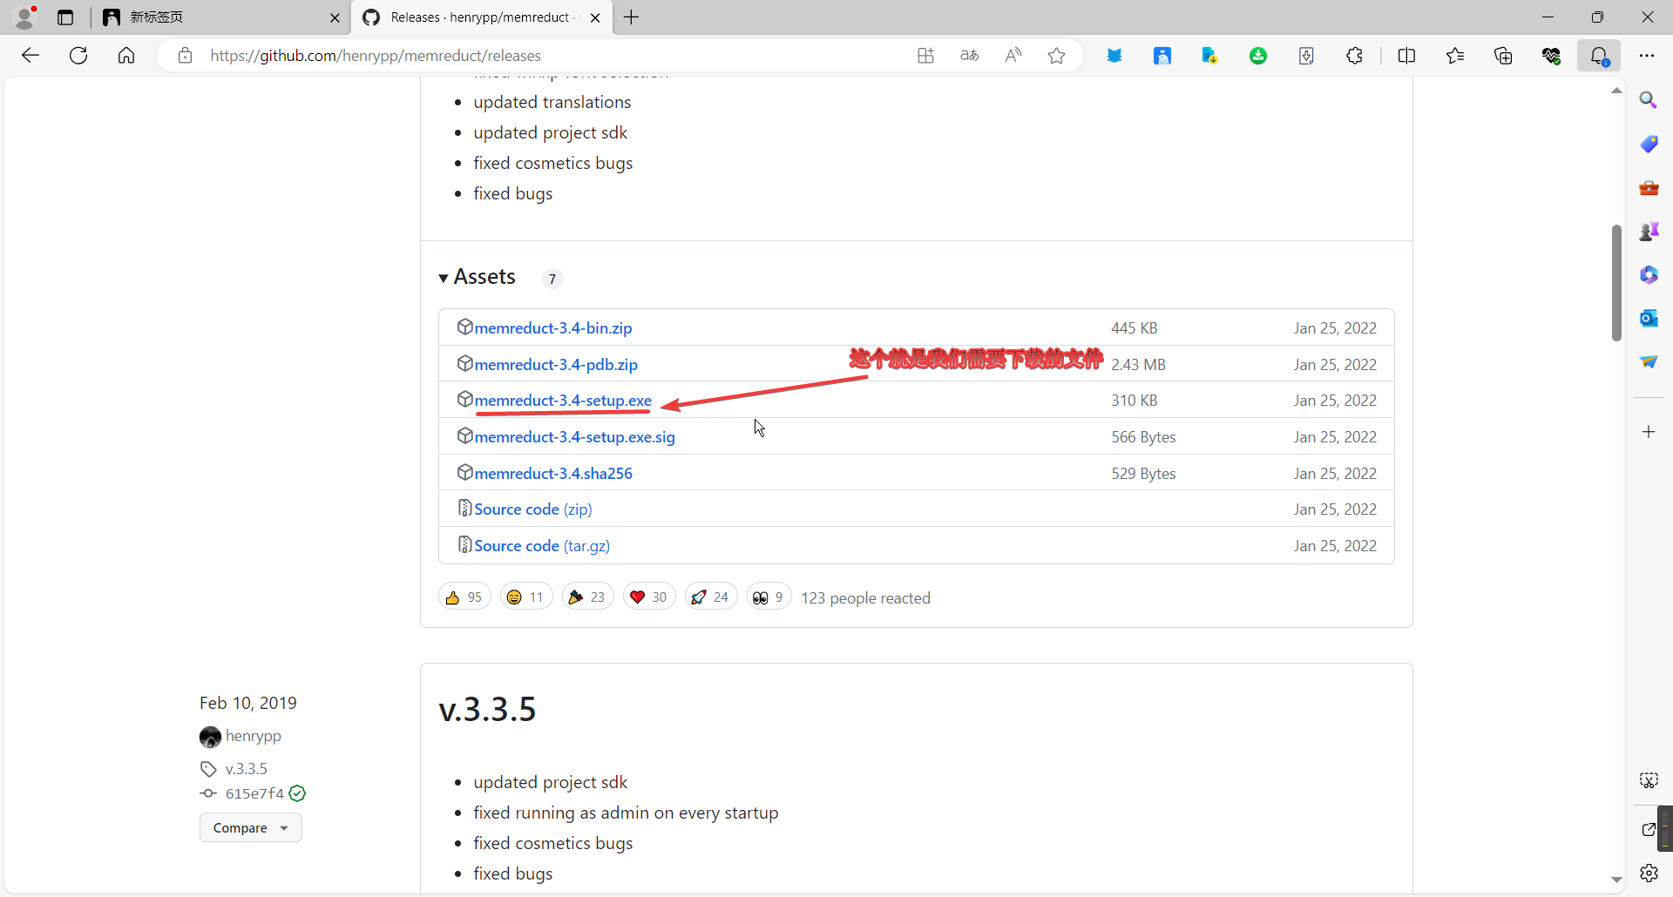The image size is (1673, 897).
Task: Open the Extensions puzzle icon
Action: coord(1355,55)
